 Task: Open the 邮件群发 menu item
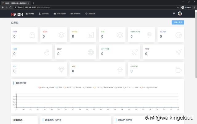pyautogui.click(x=75, y=14)
